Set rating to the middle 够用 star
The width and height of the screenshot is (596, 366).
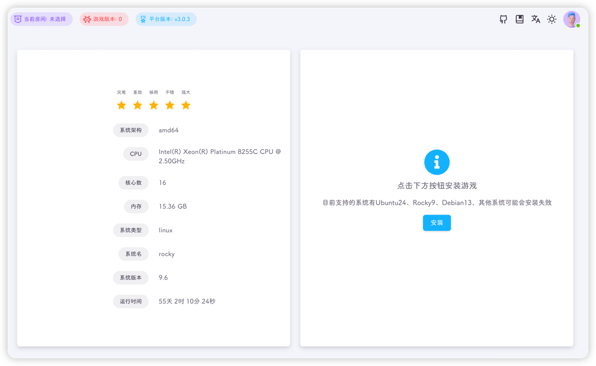point(153,105)
